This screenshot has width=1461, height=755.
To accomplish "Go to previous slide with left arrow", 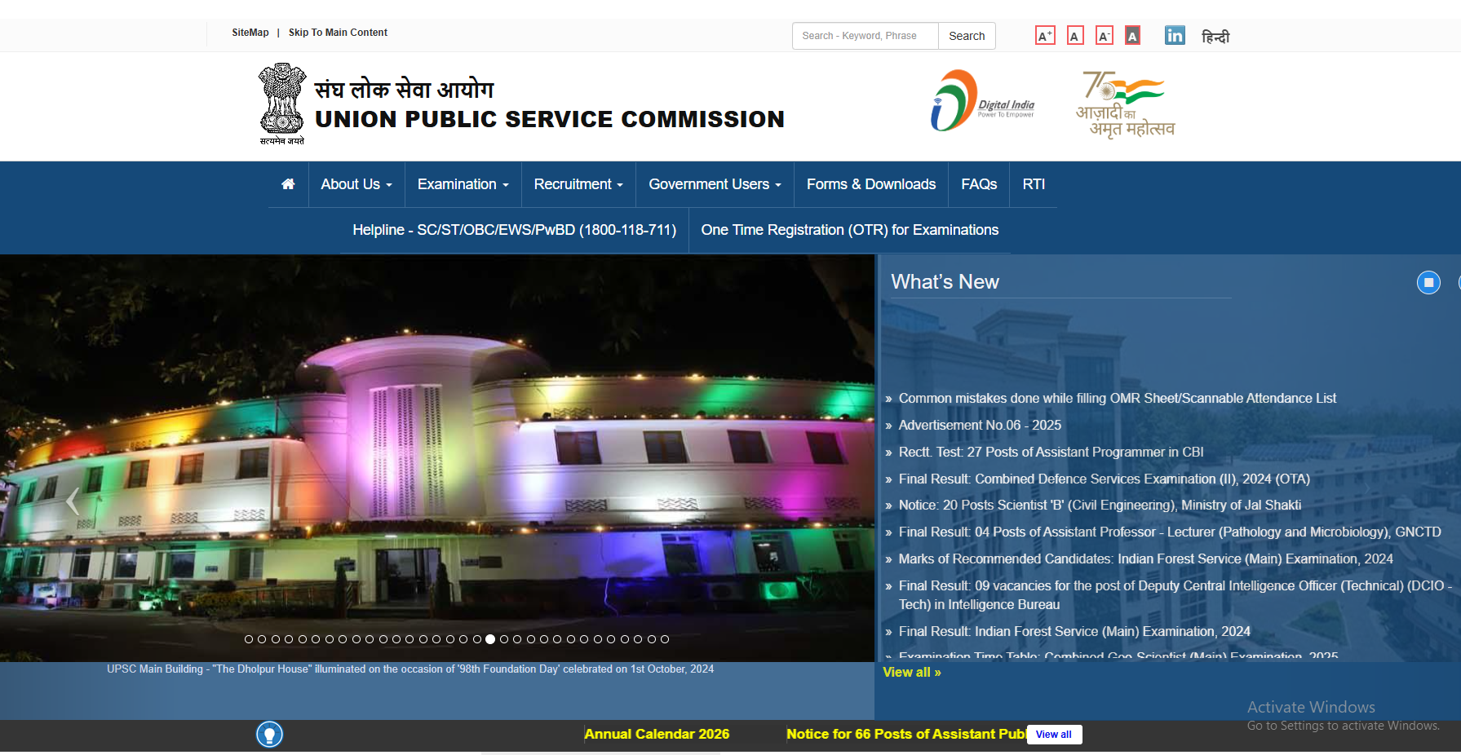I will point(73,501).
